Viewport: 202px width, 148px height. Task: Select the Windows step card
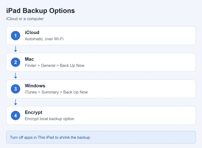(x=101, y=89)
